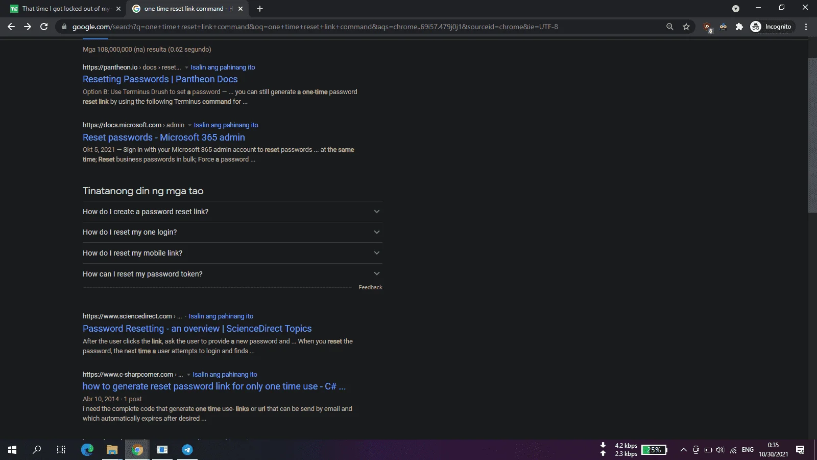
Task: Click the page vertical scrollbar thumb
Action: pyautogui.click(x=812, y=135)
